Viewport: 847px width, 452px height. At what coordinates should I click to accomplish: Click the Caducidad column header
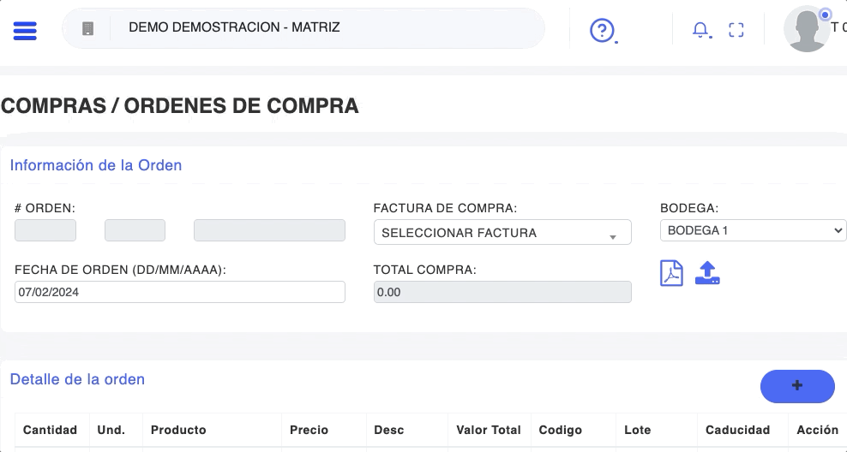[x=737, y=430]
